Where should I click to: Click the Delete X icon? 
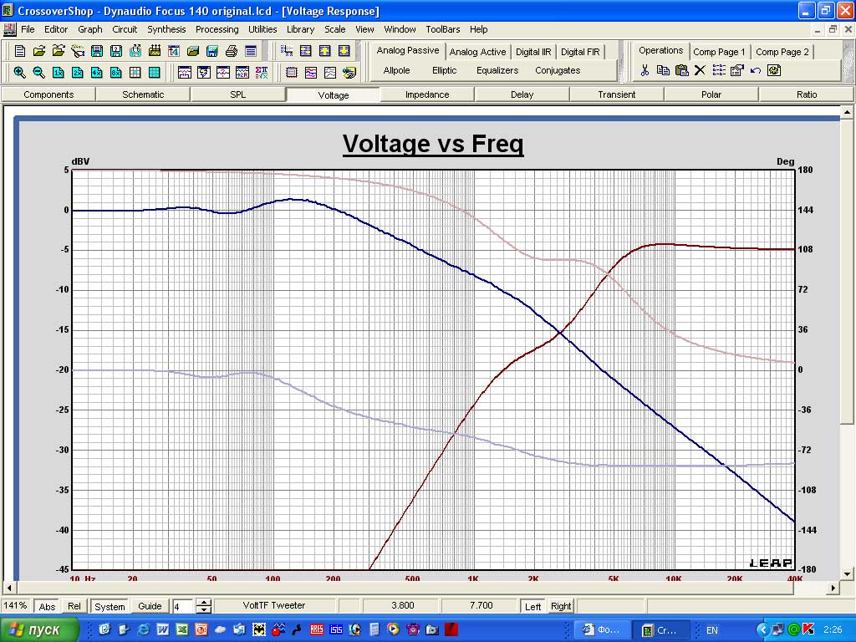(x=700, y=70)
